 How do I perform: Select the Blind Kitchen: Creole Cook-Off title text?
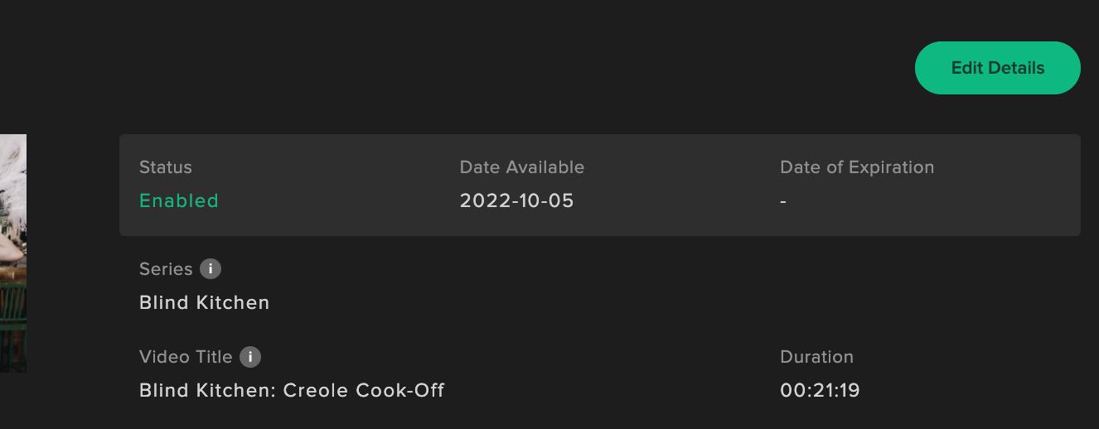click(x=292, y=390)
